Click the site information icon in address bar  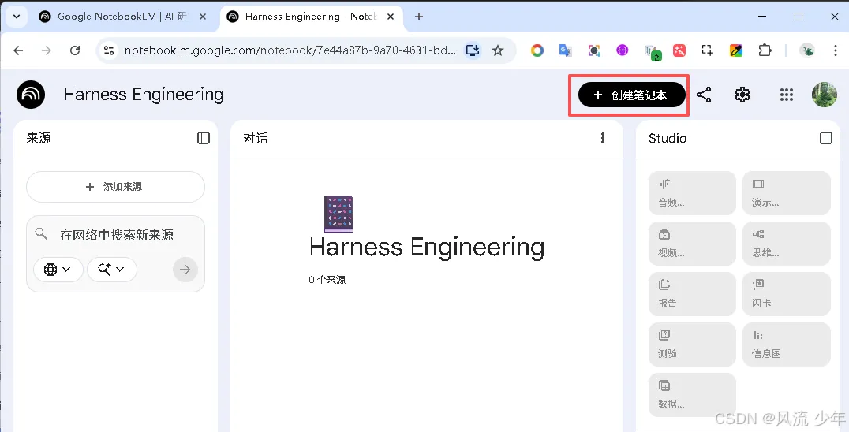coord(109,50)
